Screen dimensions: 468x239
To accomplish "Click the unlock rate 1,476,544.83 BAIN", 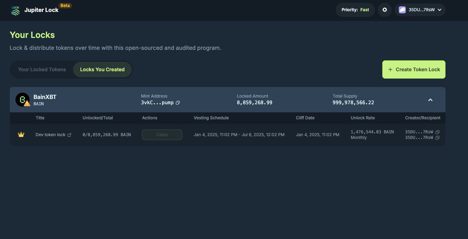I will 372,132.
